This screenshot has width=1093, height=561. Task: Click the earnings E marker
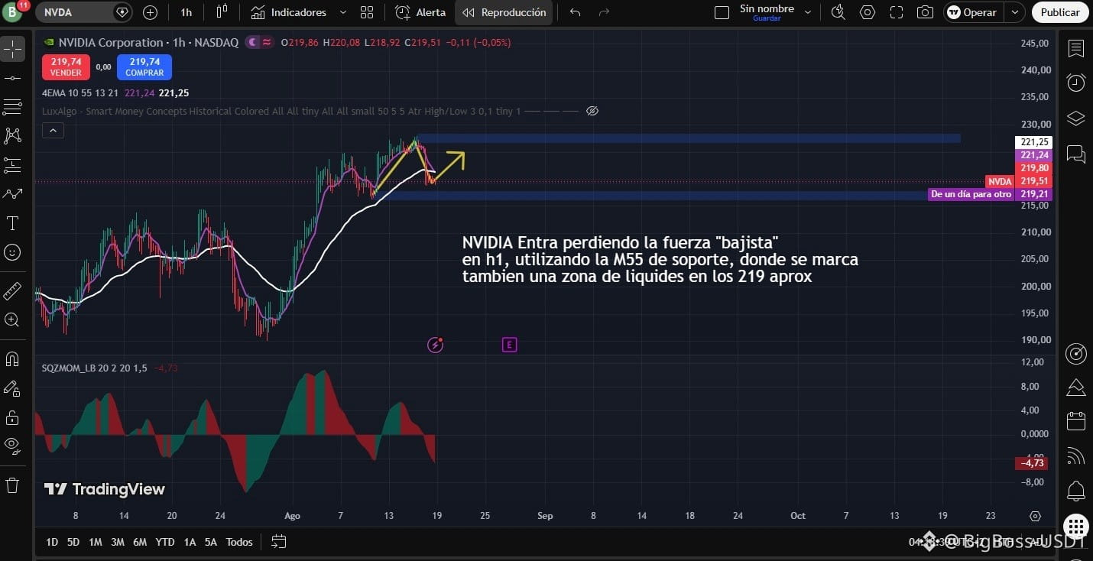click(509, 345)
